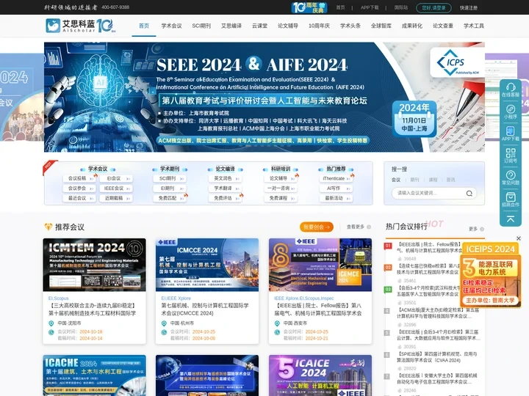Click the 学术翻译 quick link
The height and width of the screenshot is (396, 529).
[x=225, y=188]
